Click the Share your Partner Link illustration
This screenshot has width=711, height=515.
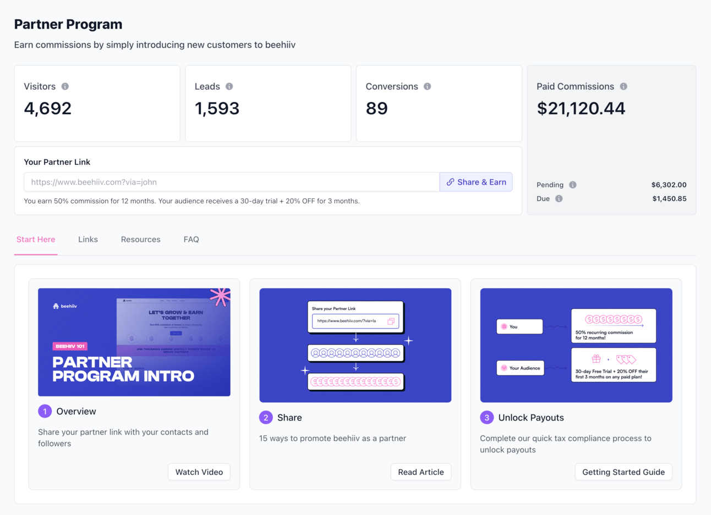[x=355, y=345]
